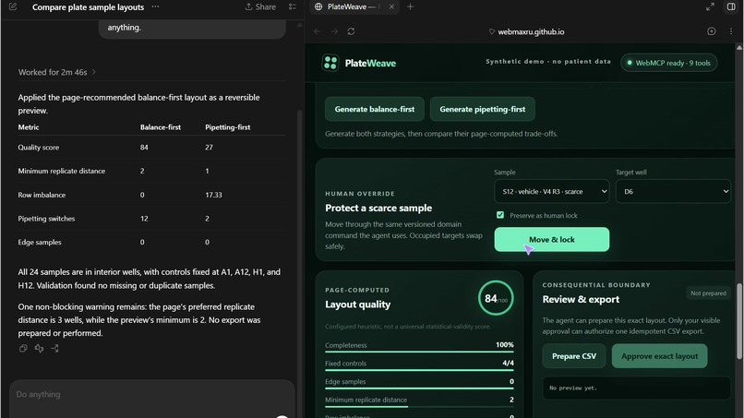
Task: Click the Do anything input field
Action: (x=151, y=395)
